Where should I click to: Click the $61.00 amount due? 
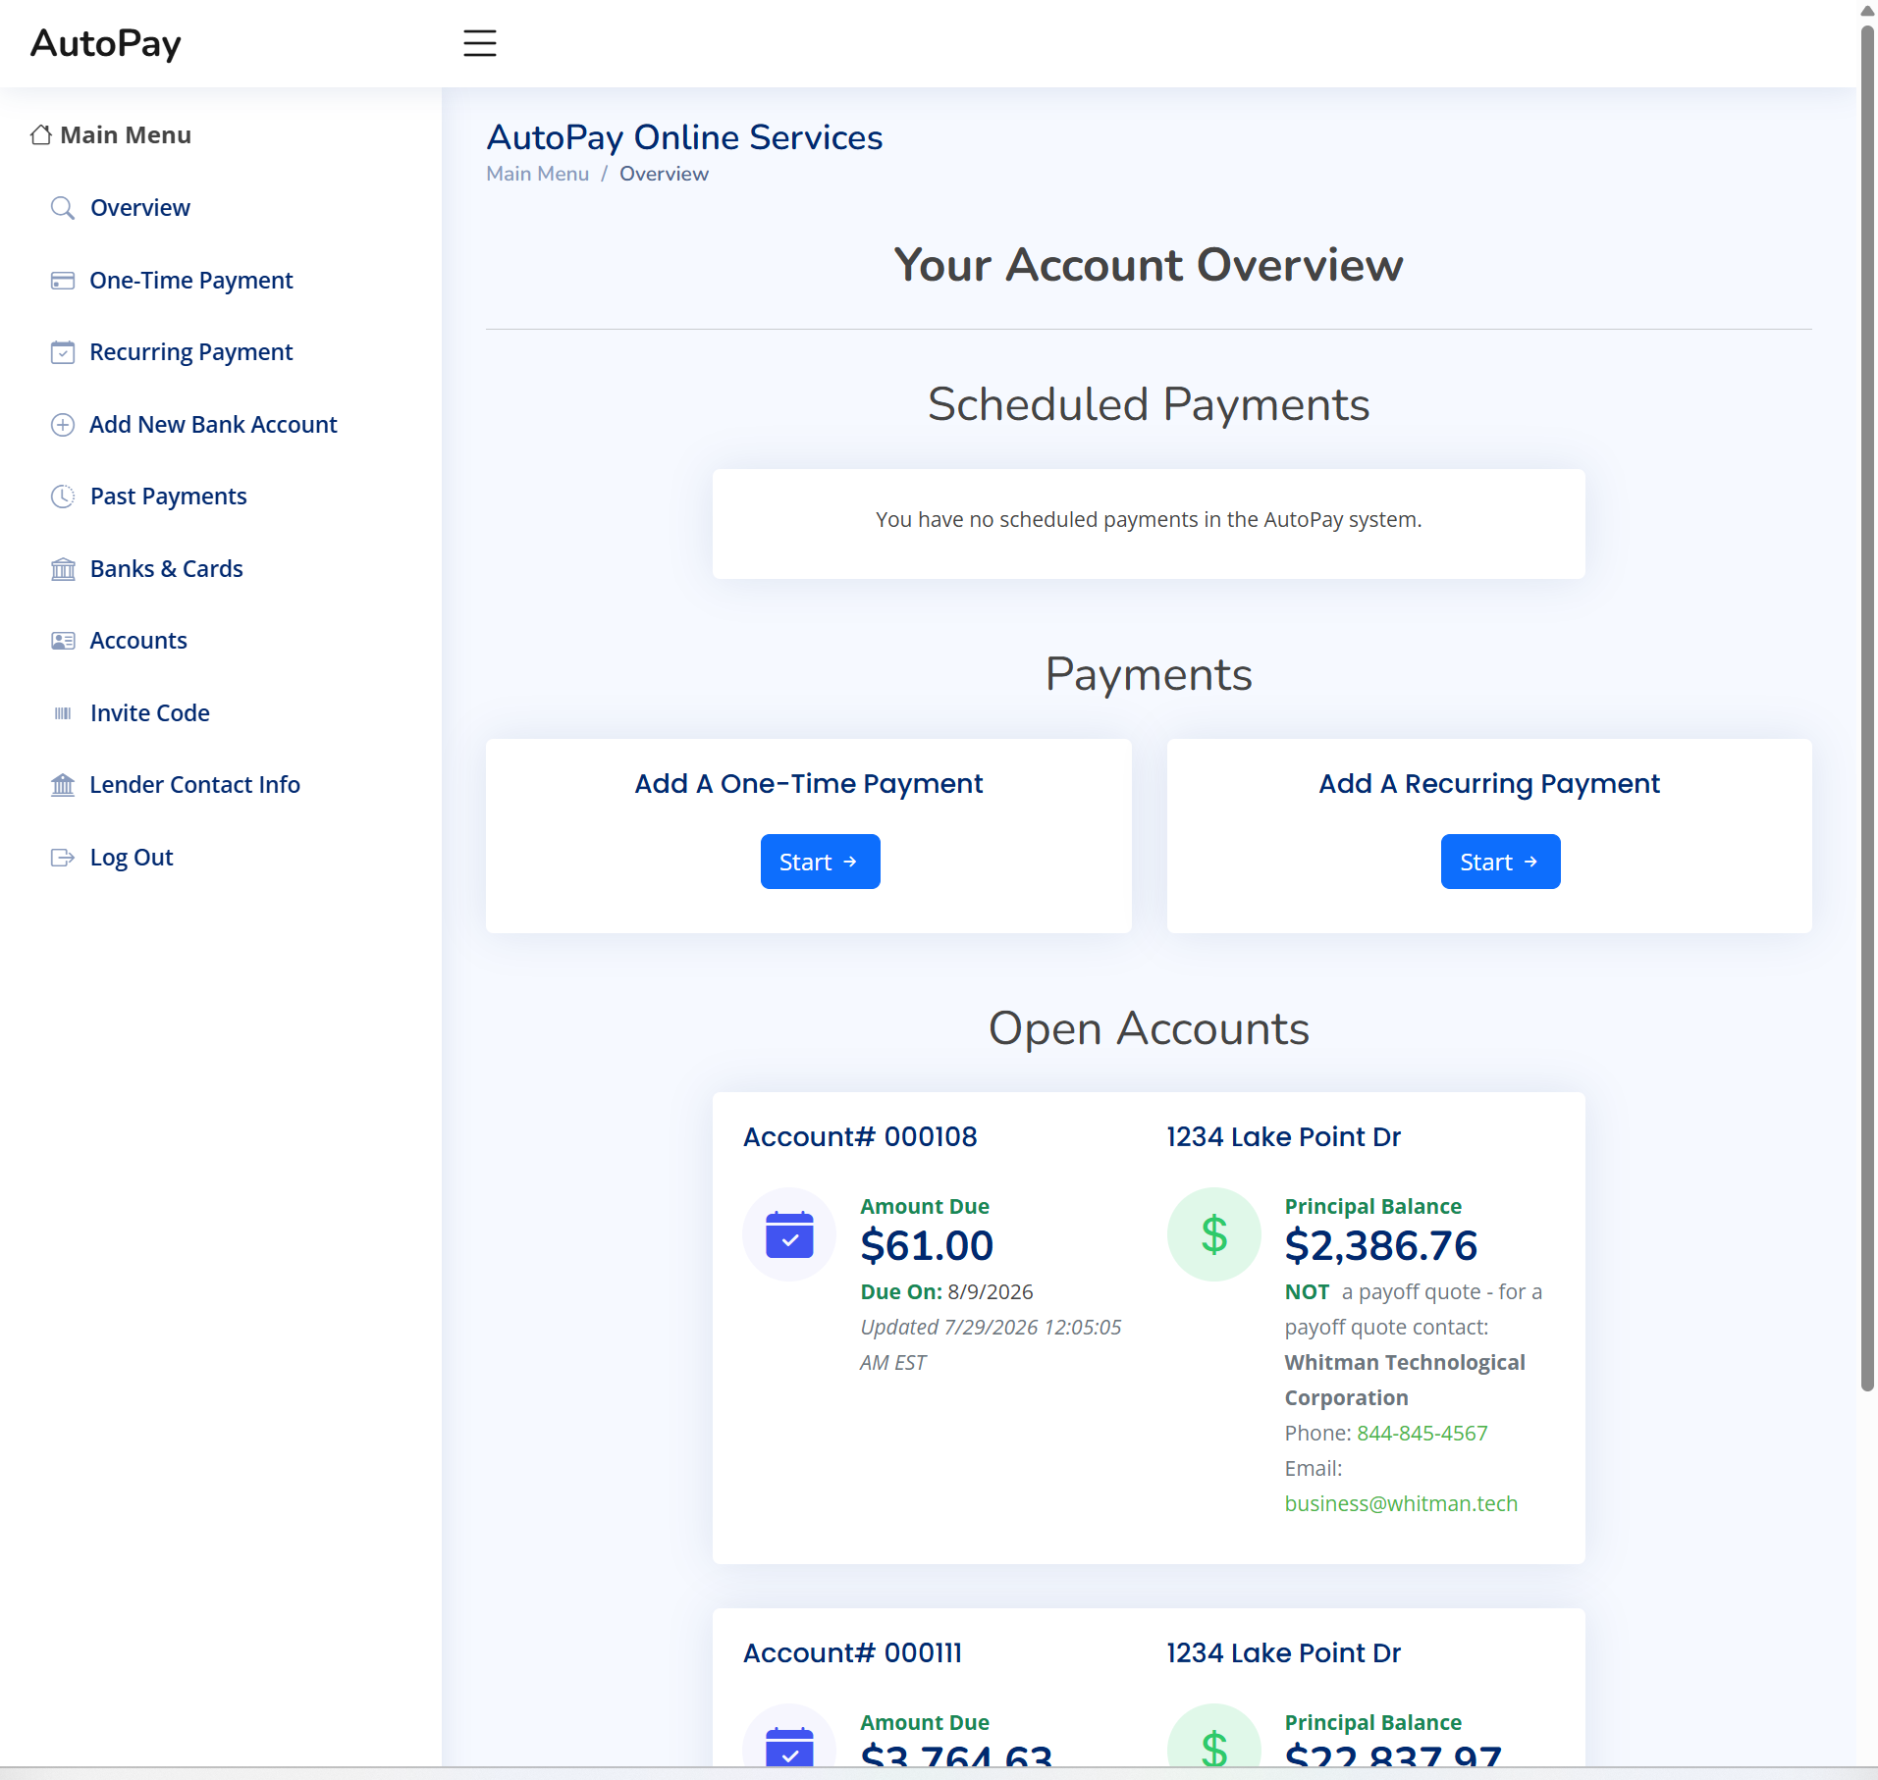click(x=927, y=1246)
